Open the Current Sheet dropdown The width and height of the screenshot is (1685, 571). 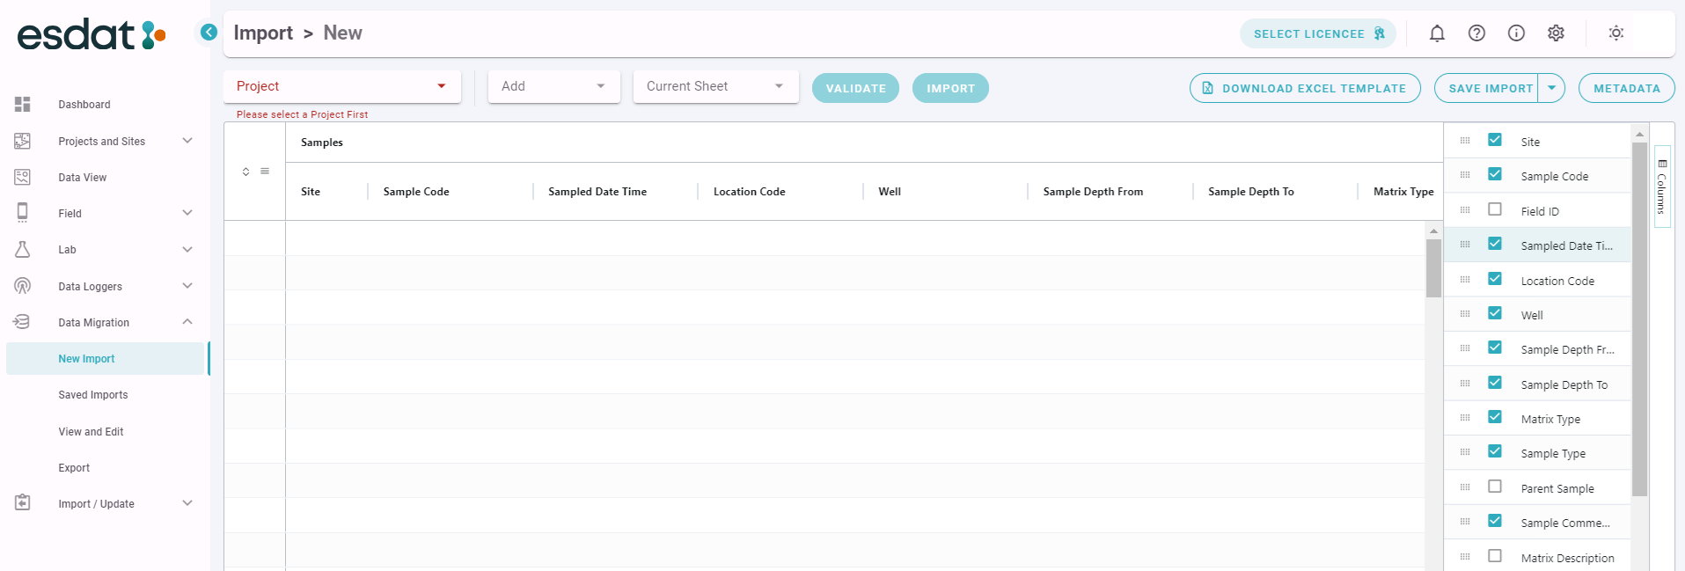[716, 86]
